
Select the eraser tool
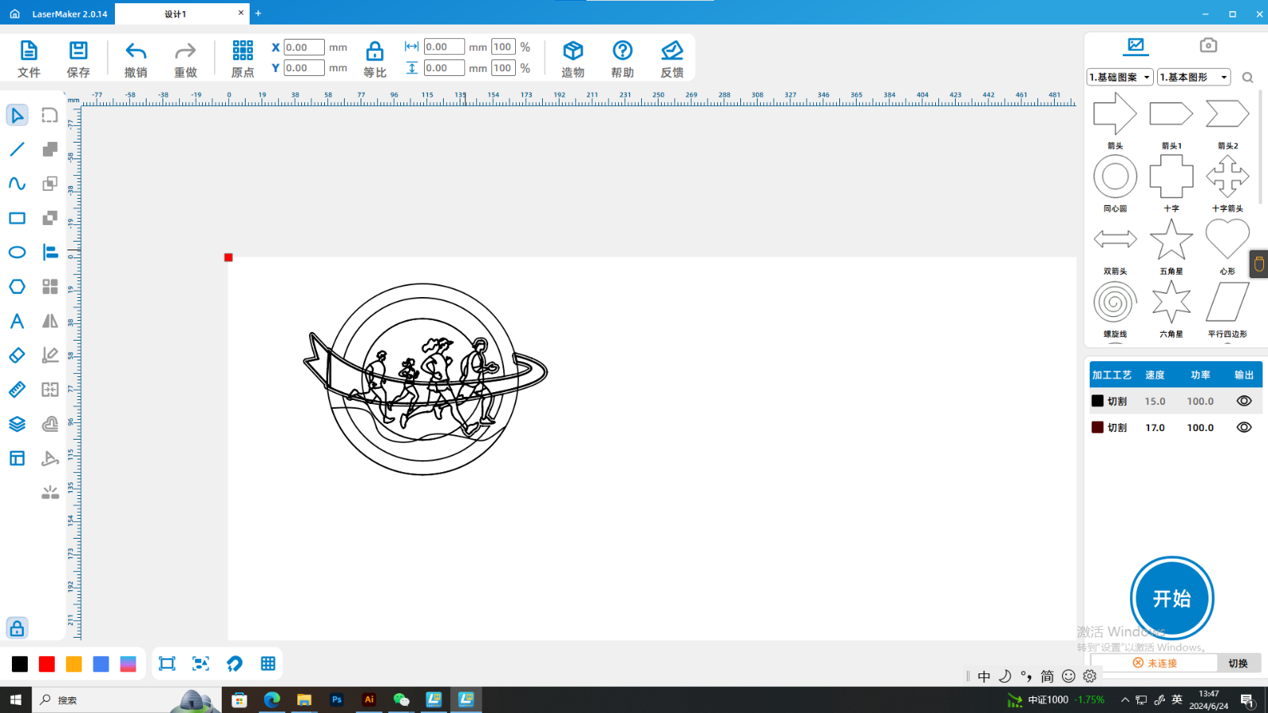click(17, 356)
